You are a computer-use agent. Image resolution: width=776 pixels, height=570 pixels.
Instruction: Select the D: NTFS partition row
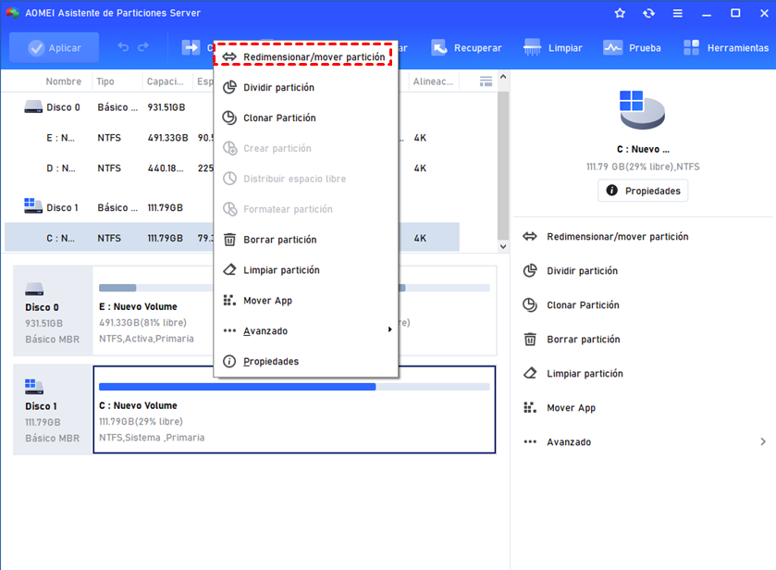tap(232, 168)
